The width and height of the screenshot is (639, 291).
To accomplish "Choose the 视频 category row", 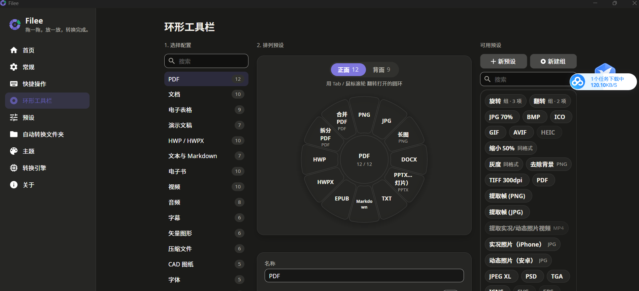I will click(206, 187).
